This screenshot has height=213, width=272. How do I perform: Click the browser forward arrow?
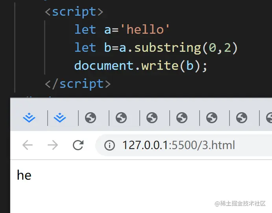[x=52, y=146]
